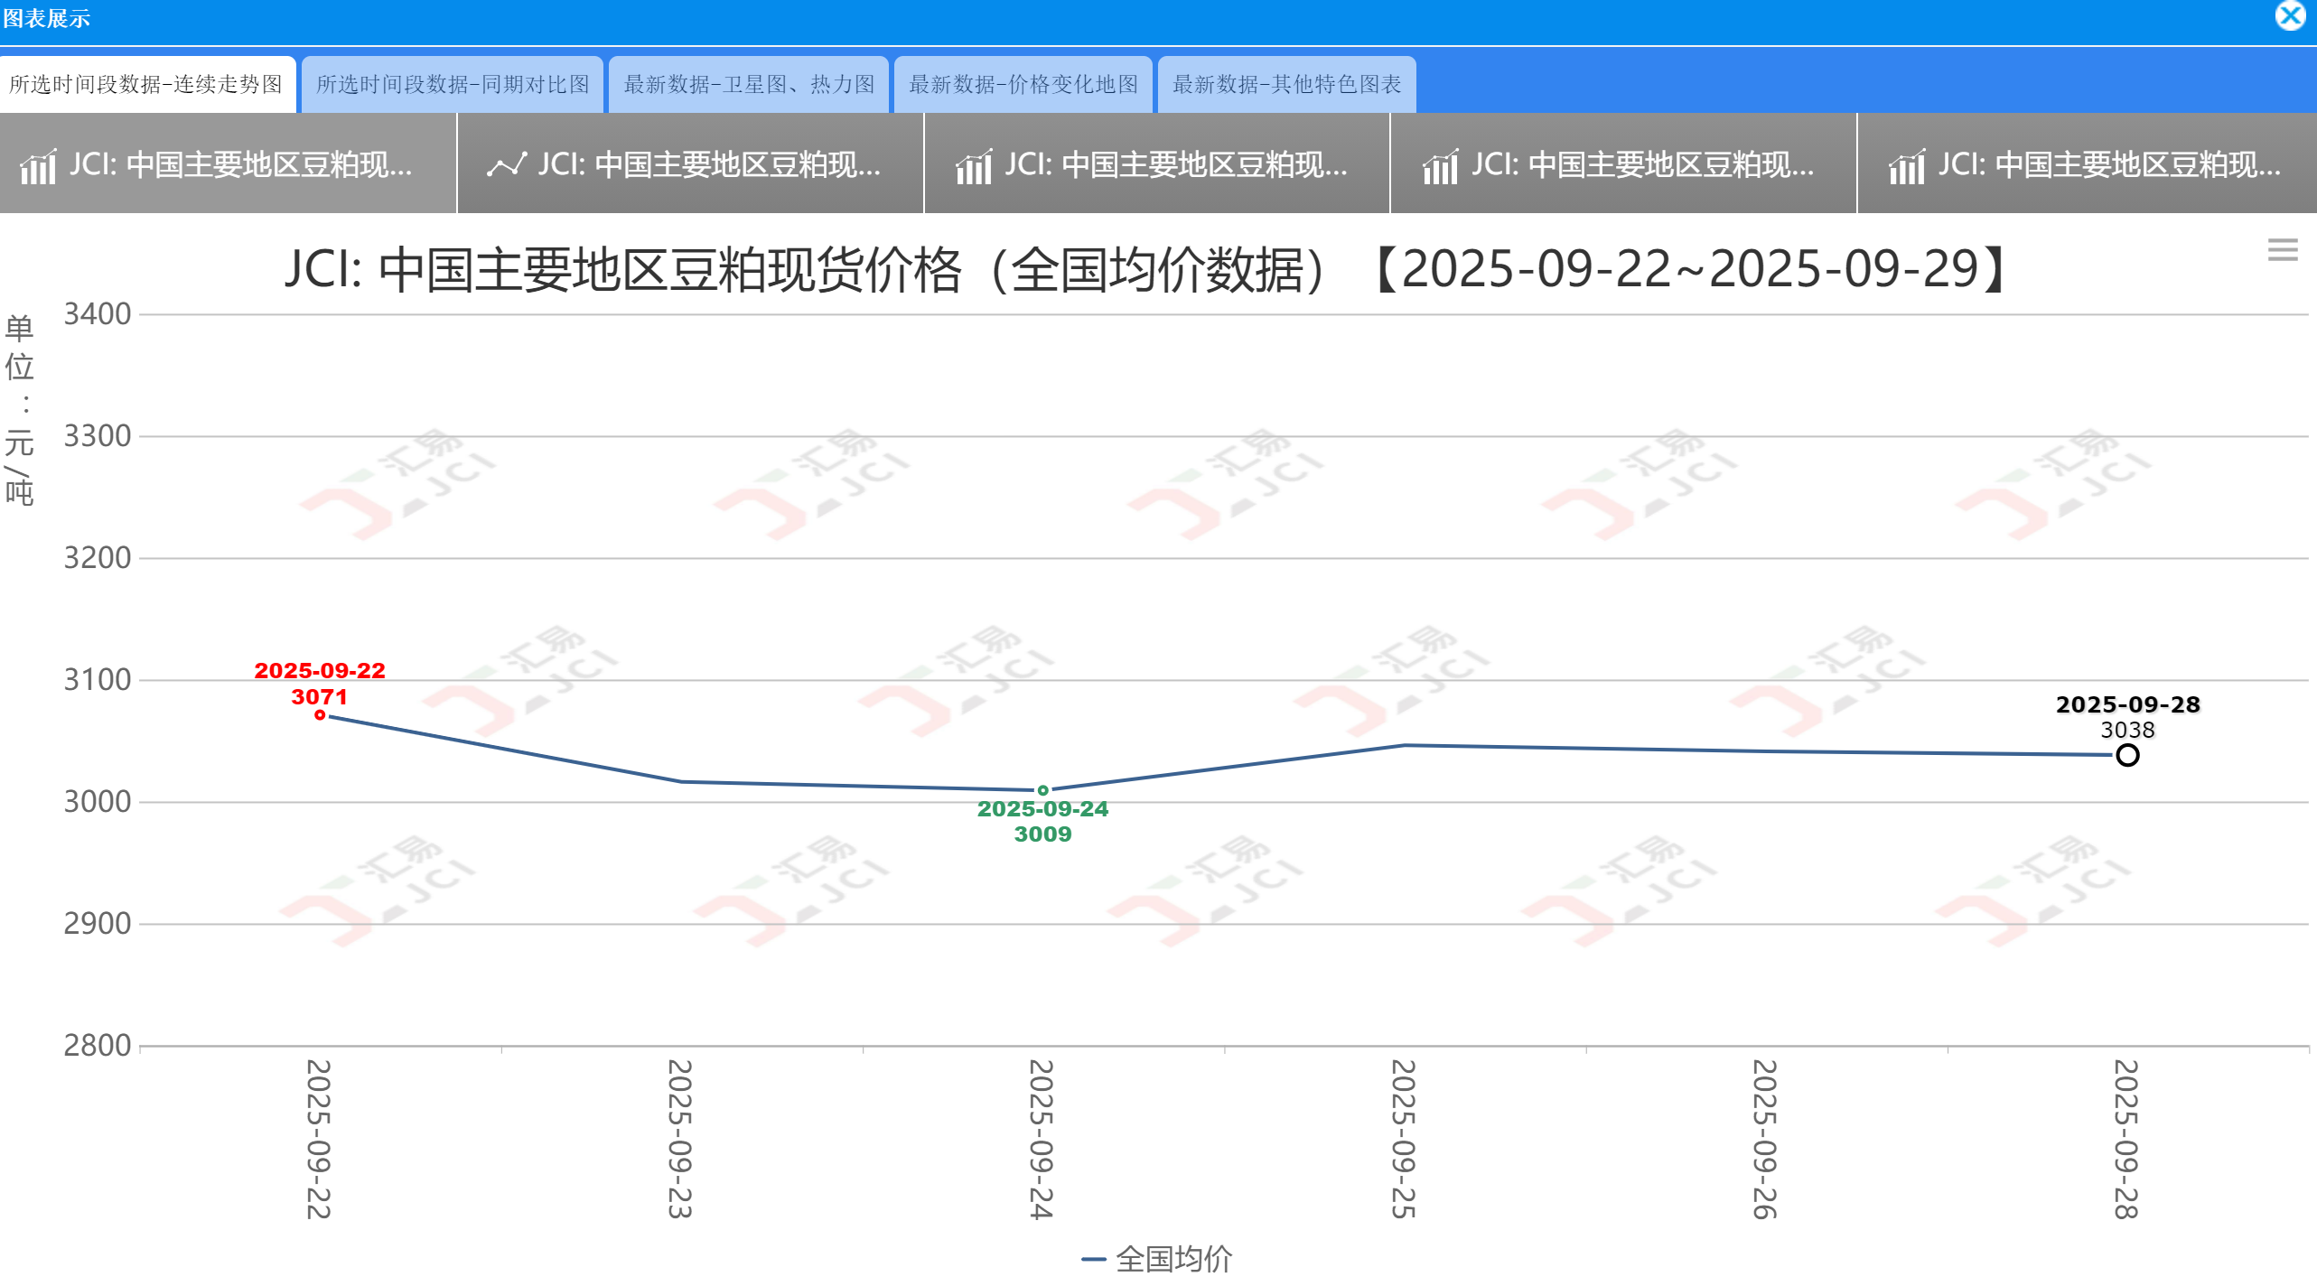Open the chart hamburger export menu
Viewport: 2317px width, 1286px height.
click(x=2282, y=250)
